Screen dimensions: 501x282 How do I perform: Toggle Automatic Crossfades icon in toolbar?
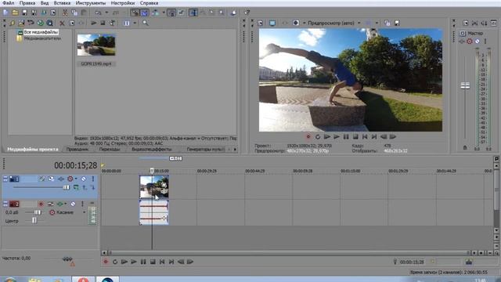[x=145, y=13]
